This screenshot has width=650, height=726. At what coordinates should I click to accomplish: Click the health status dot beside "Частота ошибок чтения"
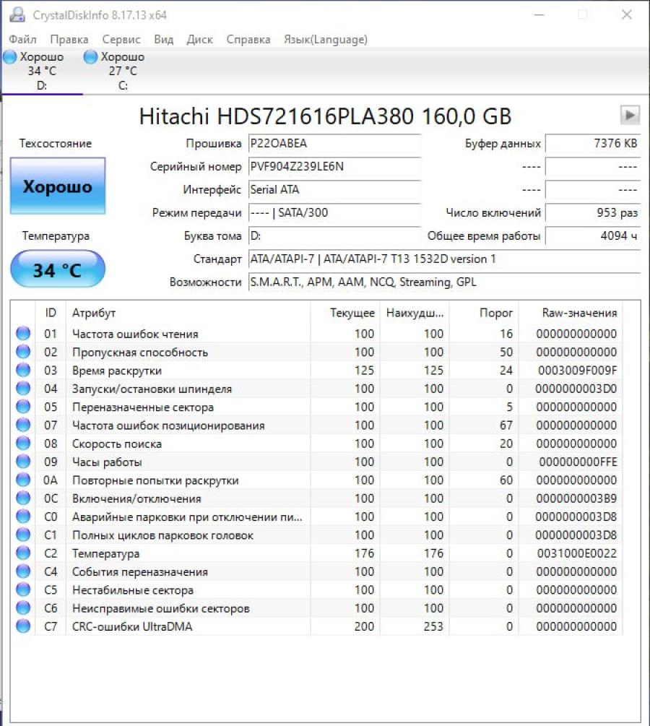point(22,334)
